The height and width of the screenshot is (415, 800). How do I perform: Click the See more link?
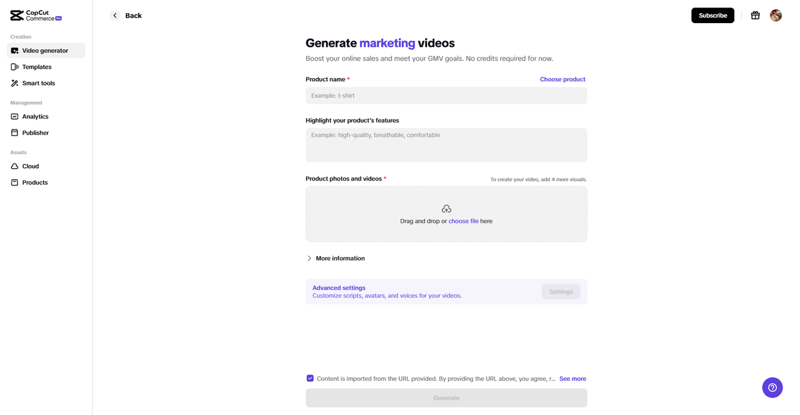(x=572, y=379)
